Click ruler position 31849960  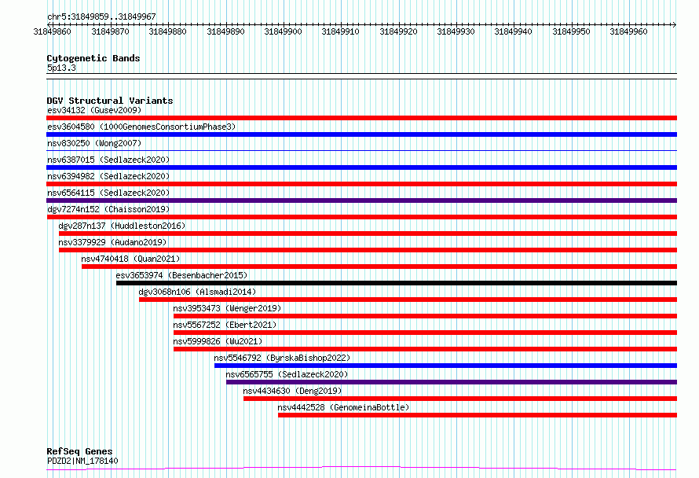(x=628, y=31)
